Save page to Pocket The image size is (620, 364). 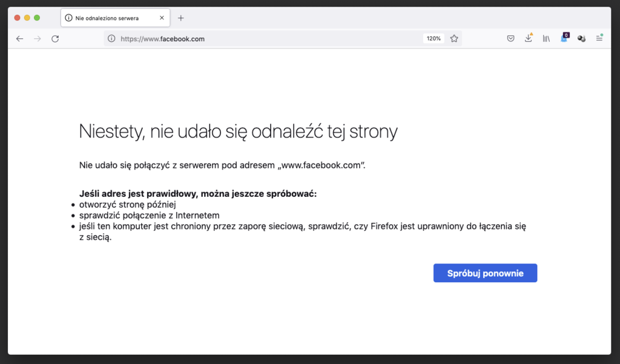pos(510,39)
